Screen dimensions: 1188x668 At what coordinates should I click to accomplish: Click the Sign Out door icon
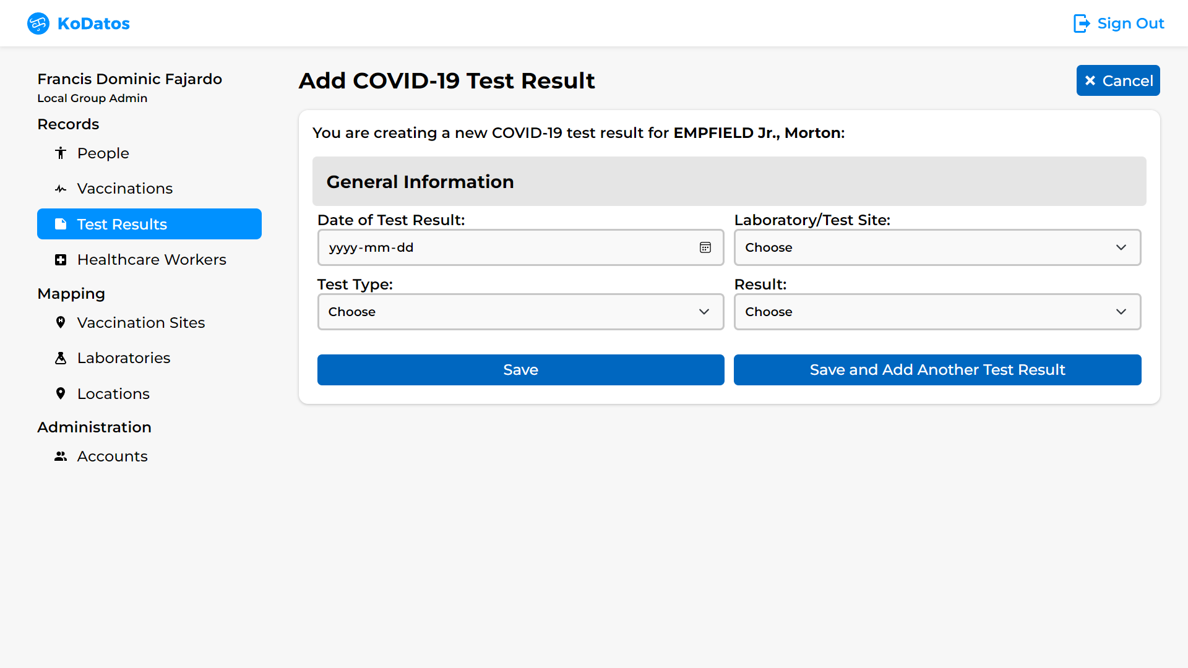point(1081,24)
